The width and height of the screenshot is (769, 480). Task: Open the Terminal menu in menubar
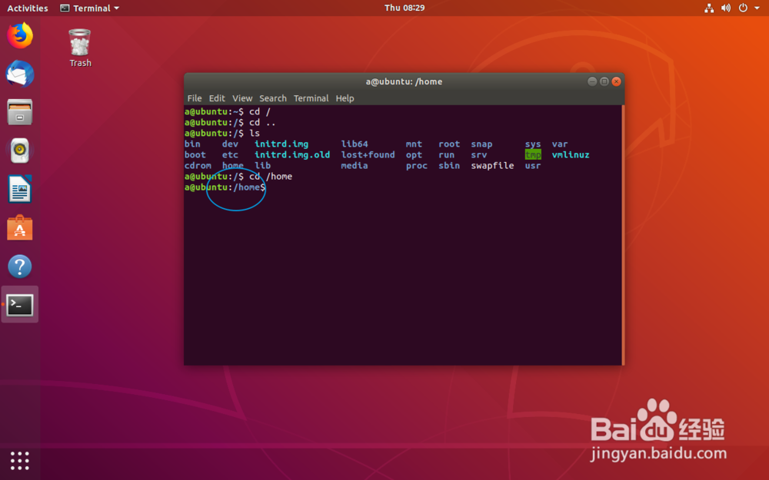311,98
